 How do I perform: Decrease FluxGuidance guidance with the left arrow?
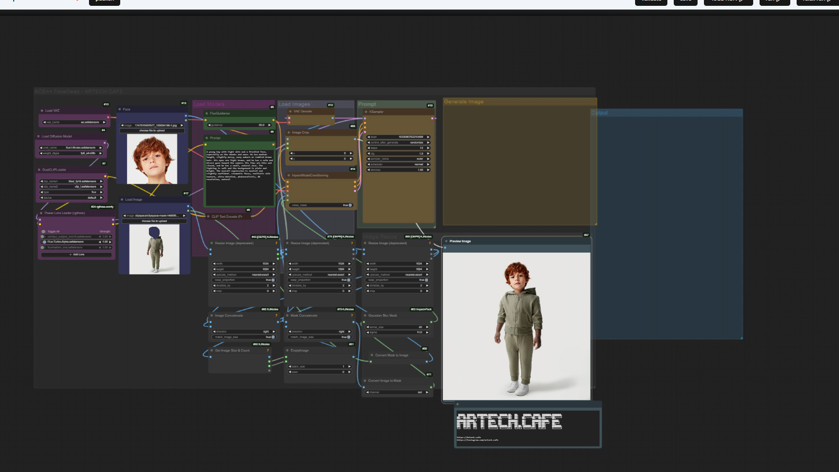pyautogui.click(x=209, y=126)
